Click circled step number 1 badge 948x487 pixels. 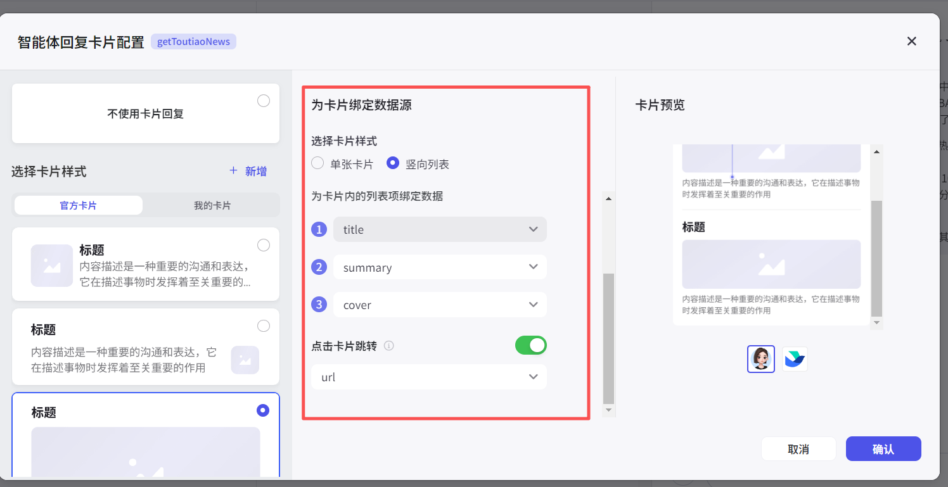pyautogui.click(x=319, y=229)
